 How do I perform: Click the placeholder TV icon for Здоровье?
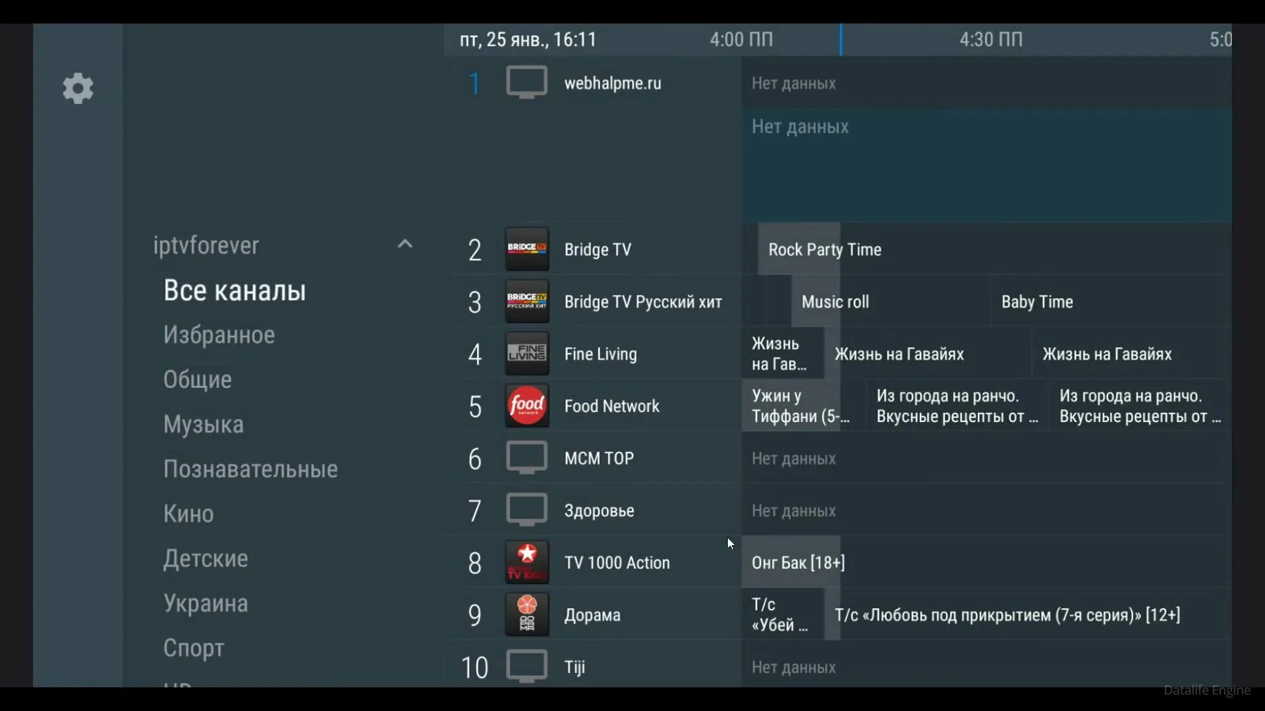point(526,510)
